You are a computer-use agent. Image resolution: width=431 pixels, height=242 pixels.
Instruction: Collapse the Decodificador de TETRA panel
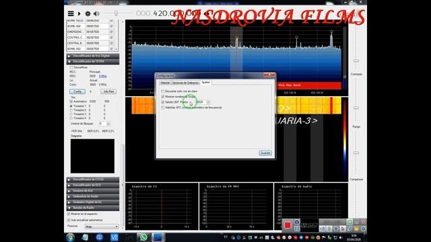pyautogui.click(x=93, y=62)
